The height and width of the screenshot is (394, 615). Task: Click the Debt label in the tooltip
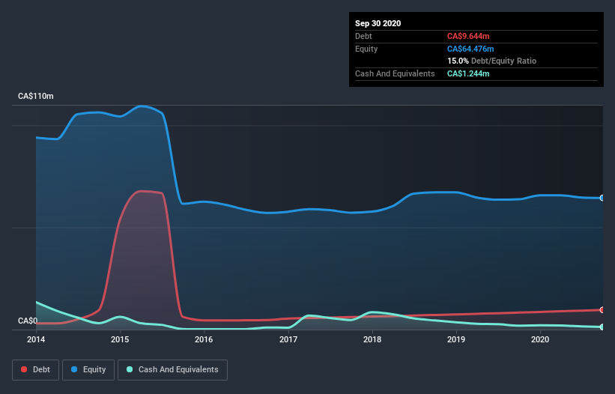(363, 36)
